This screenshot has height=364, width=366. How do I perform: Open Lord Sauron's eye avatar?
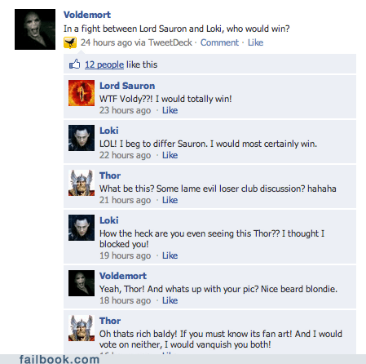point(82,93)
